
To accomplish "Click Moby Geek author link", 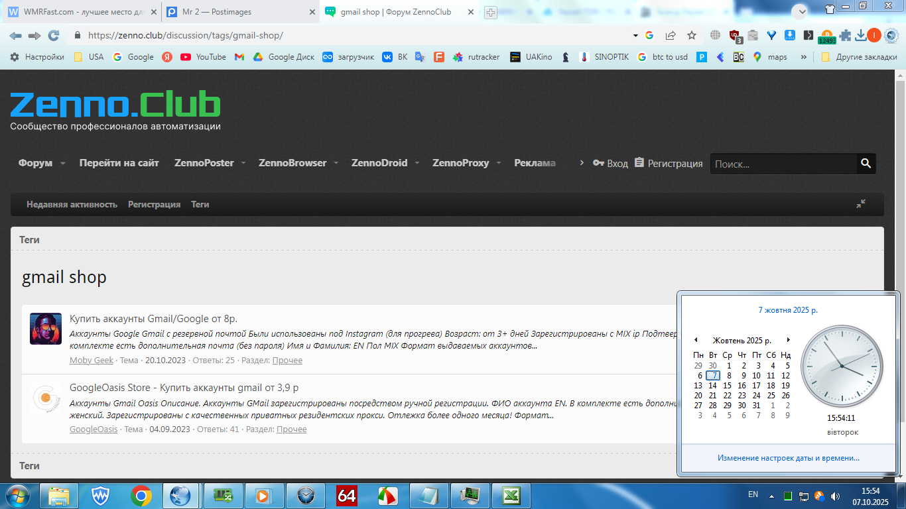I will [x=92, y=361].
